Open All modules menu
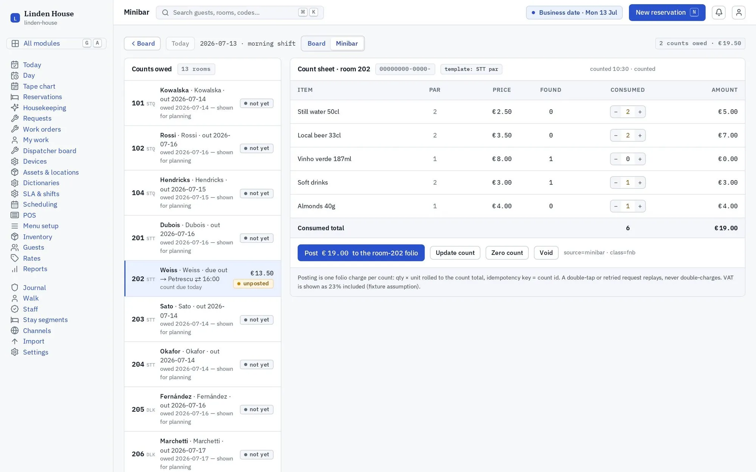The width and height of the screenshot is (756, 472). 56,43
